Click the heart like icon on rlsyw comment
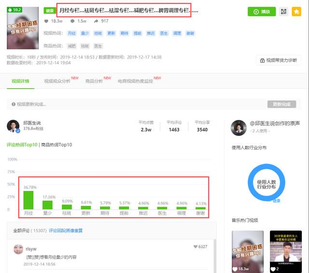Viewport: 309px width, 273px height. click(x=196, y=246)
